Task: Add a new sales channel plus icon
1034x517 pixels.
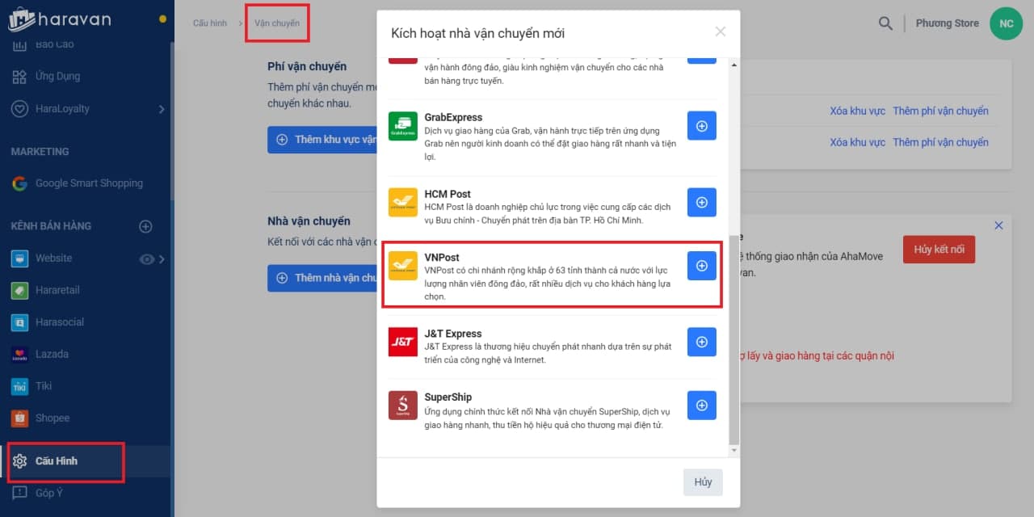Action: coord(145,226)
